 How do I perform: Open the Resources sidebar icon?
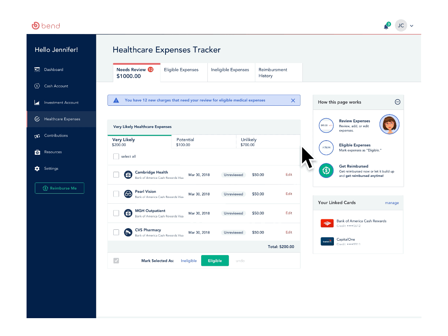point(37,152)
